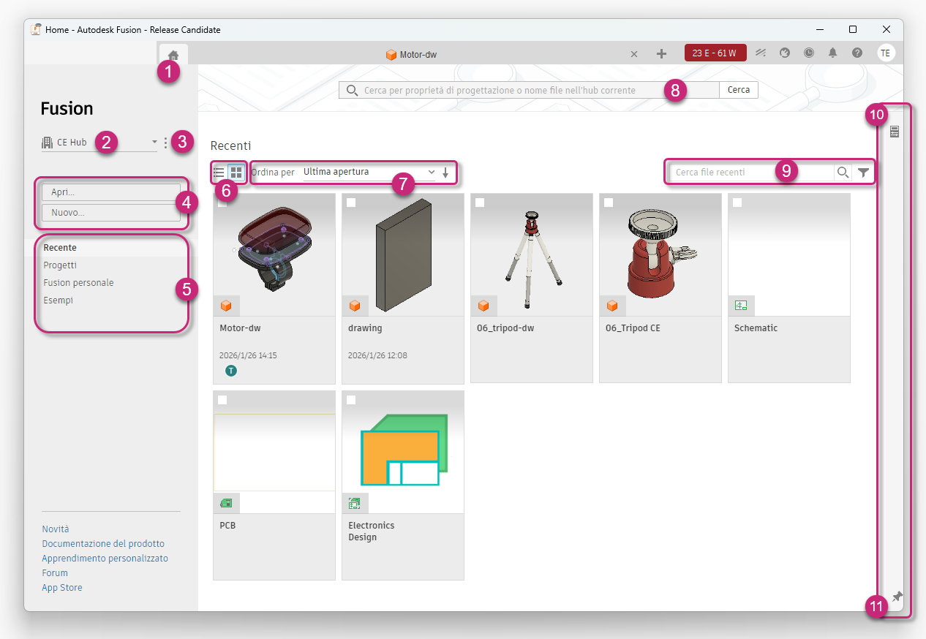Click the Apri... button
This screenshot has width=926, height=639.
pos(111,192)
